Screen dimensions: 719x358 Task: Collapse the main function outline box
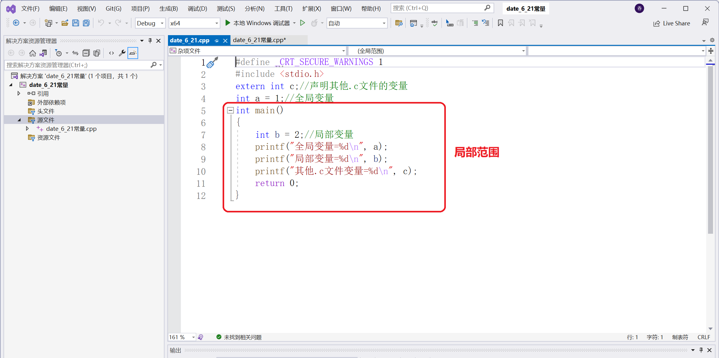230,110
